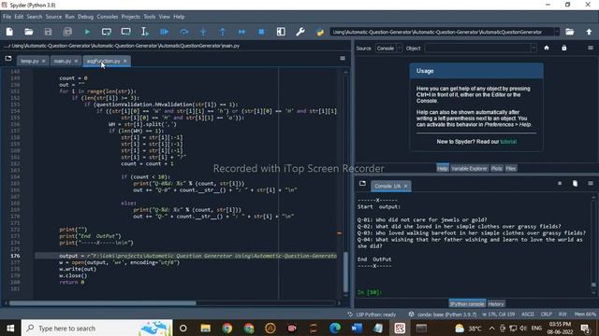Screen dimensions: 599x336
Task: Open the Windows Start menu
Action: 10,329
